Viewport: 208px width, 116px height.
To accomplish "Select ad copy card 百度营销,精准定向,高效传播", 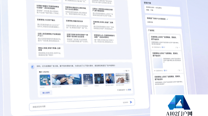I will [x=77, y=11].
